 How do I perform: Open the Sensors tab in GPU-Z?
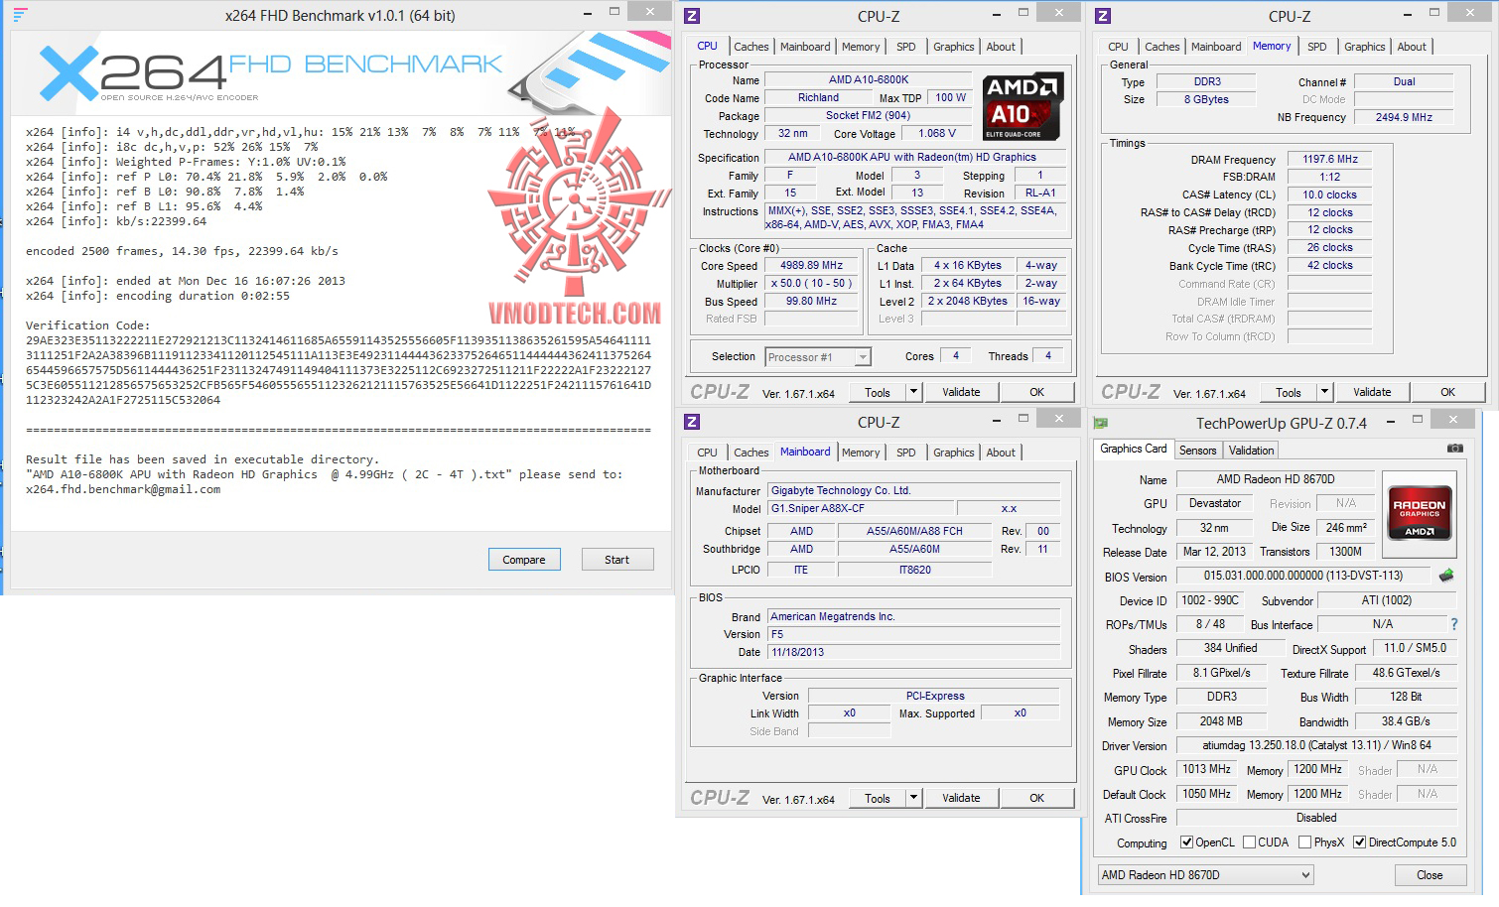point(1197,451)
